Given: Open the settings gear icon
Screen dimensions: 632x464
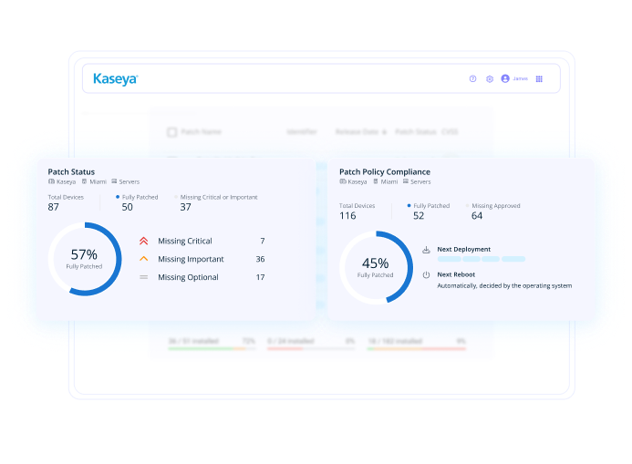Looking at the screenshot, I should pyautogui.click(x=490, y=79).
